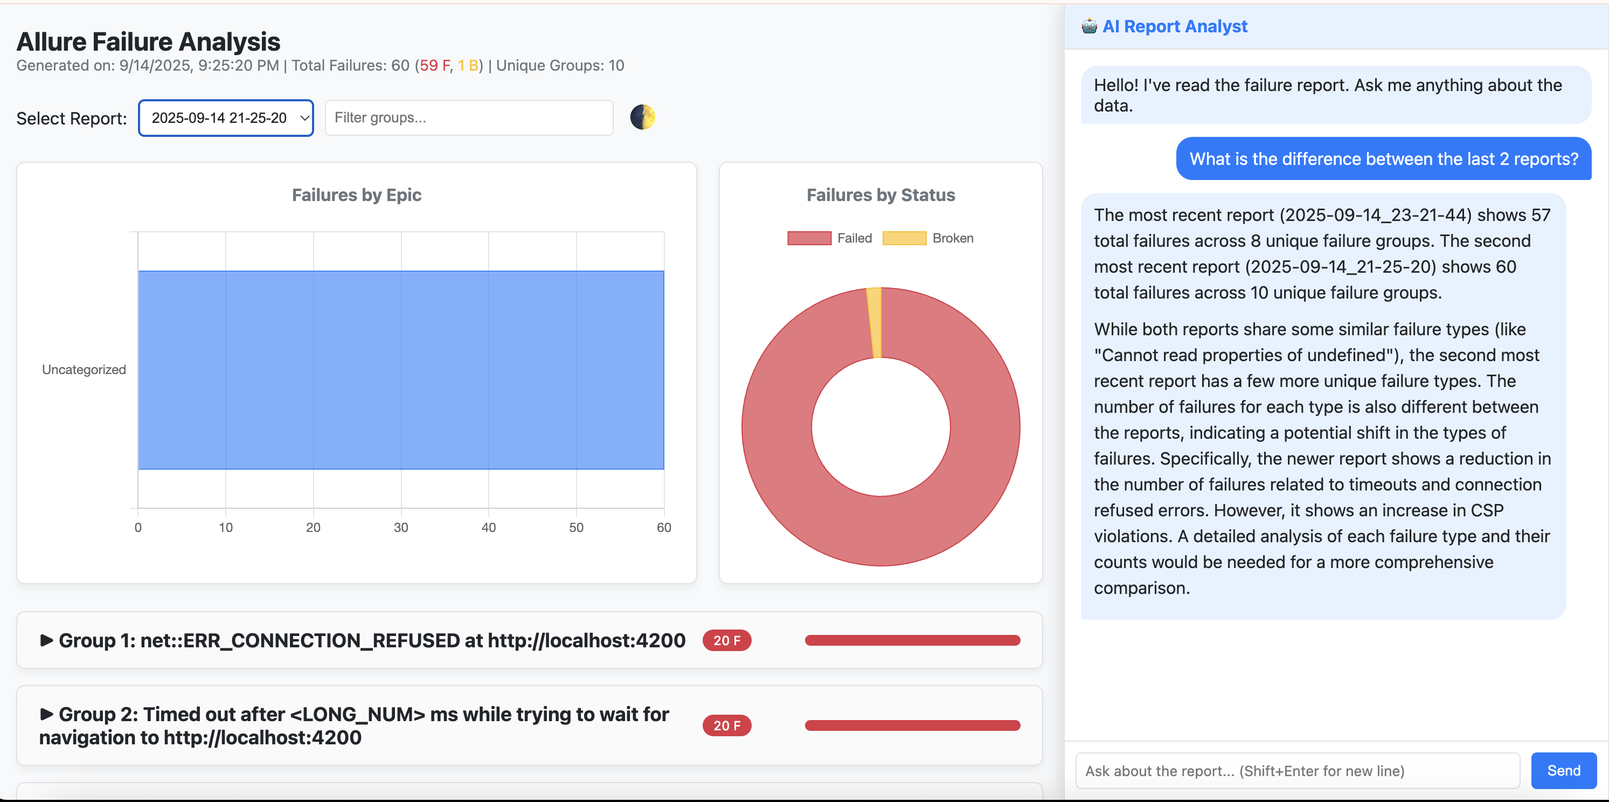
Task: Click the red Failed legend color swatch
Action: (809, 238)
